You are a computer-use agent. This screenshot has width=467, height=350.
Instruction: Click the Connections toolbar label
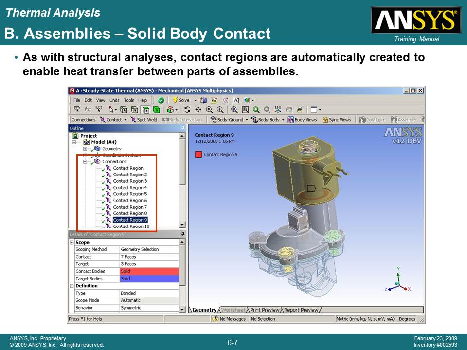[x=83, y=120]
